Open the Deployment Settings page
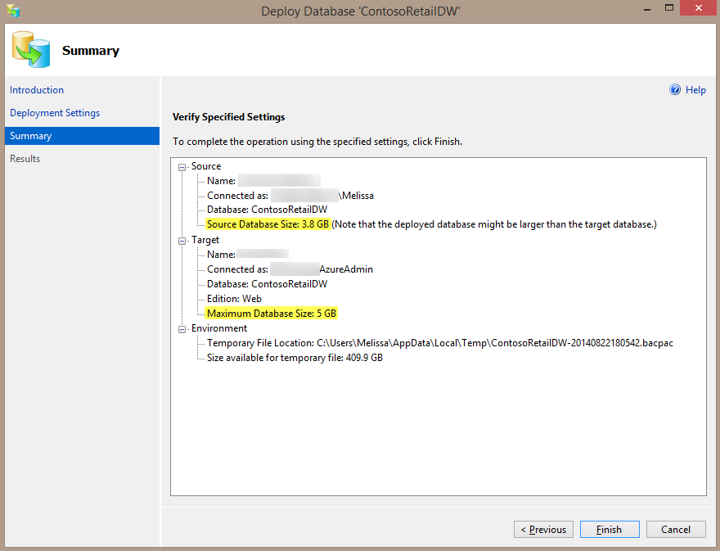This screenshot has height=551, width=720. [55, 113]
